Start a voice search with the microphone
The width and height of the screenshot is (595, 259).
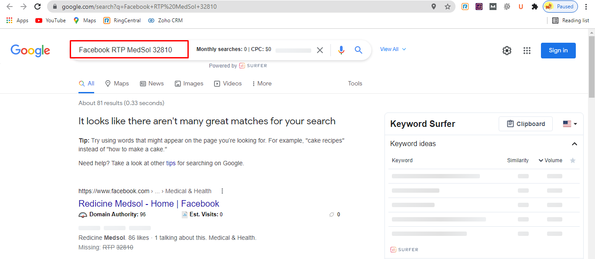[341, 50]
